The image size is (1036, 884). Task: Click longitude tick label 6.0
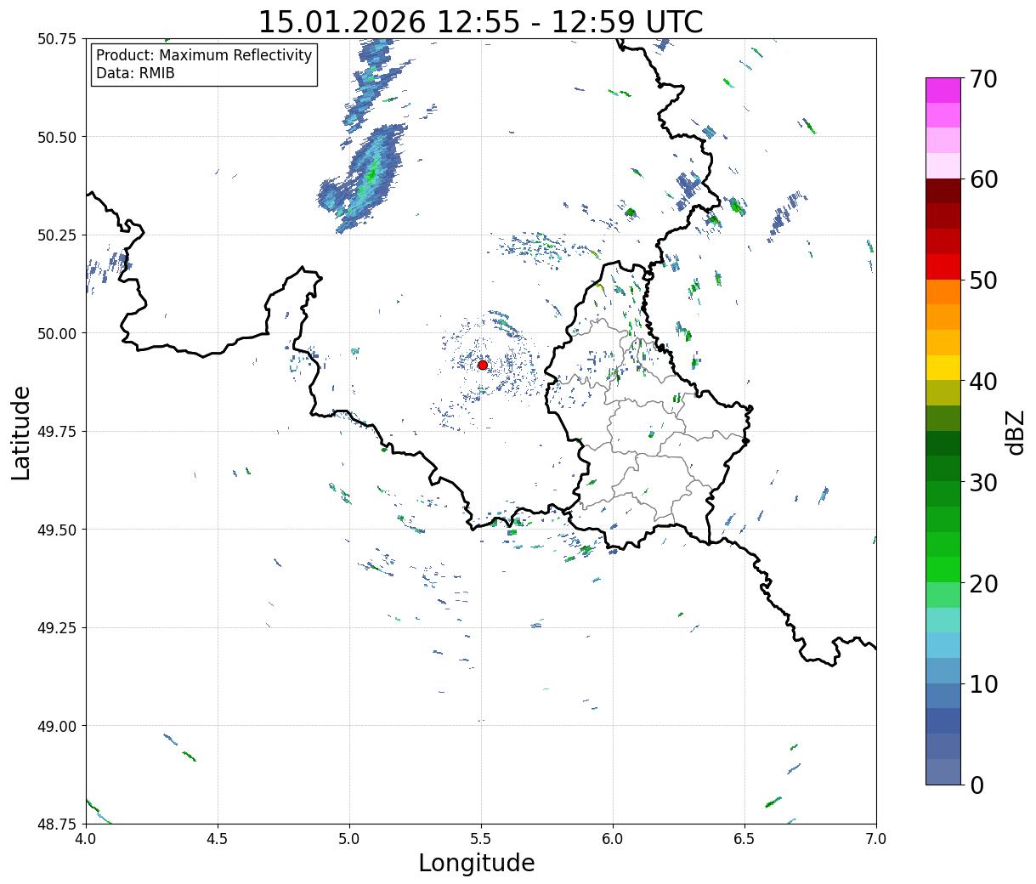[613, 838]
